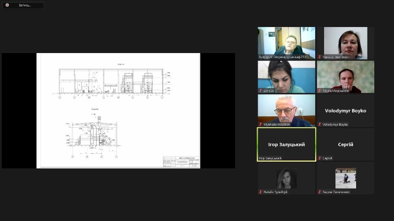The image size is (394, 221).
Task: Click muted mic icon by Вадим Пилипенко
Action: 320,192
